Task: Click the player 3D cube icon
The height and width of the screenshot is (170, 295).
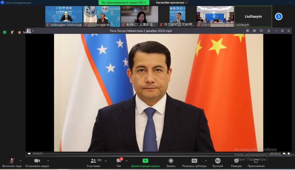Action: click(x=254, y=31)
